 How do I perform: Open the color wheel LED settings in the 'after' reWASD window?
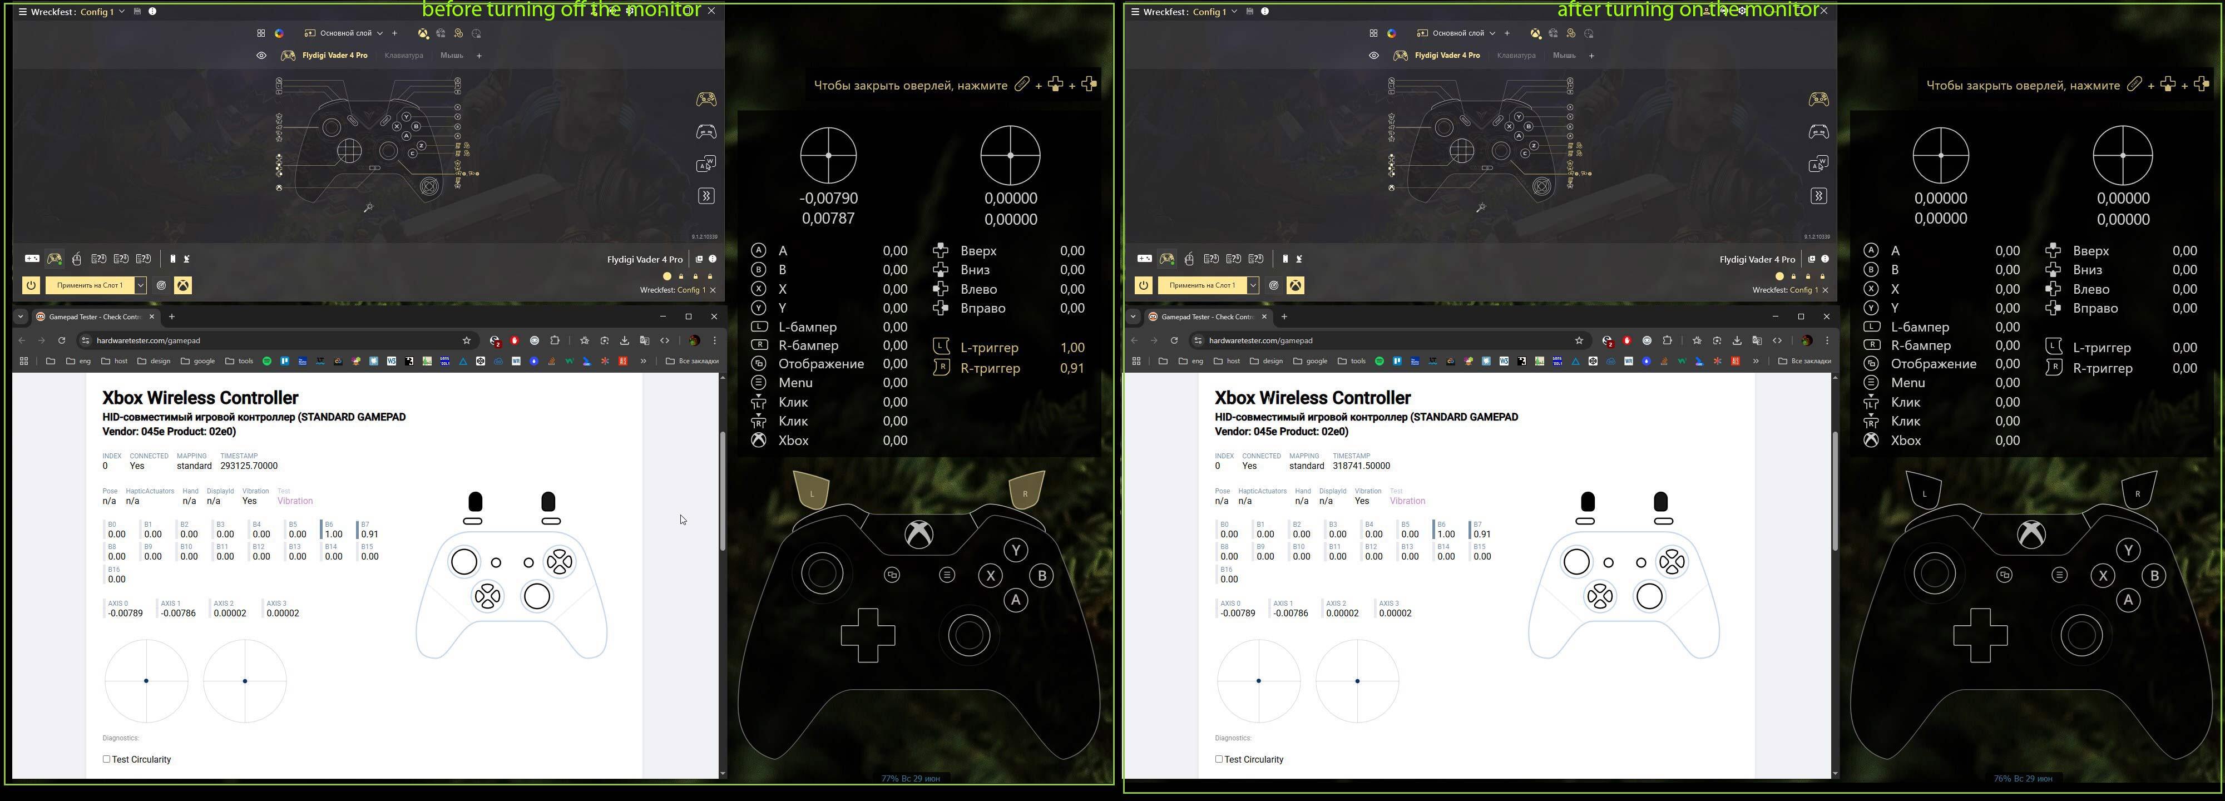pyautogui.click(x=1392, y=34)
